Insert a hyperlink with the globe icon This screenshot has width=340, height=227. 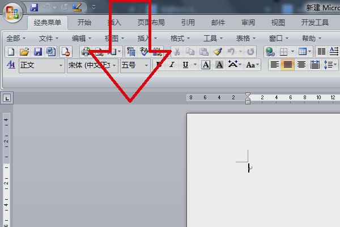coord(270,52)
